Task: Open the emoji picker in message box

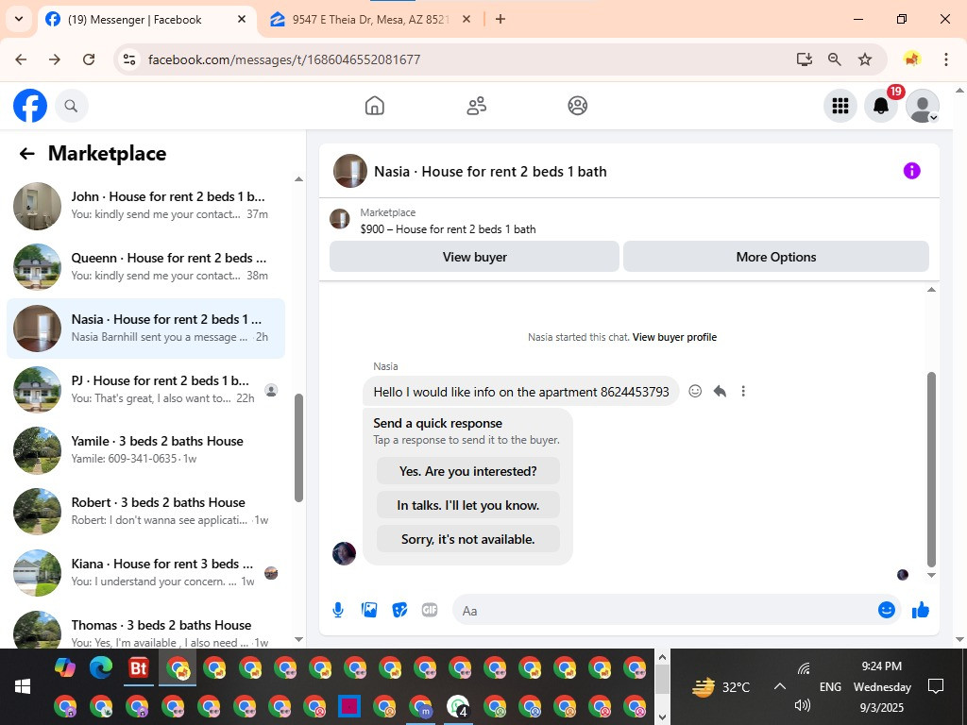Action: point(886,610)
